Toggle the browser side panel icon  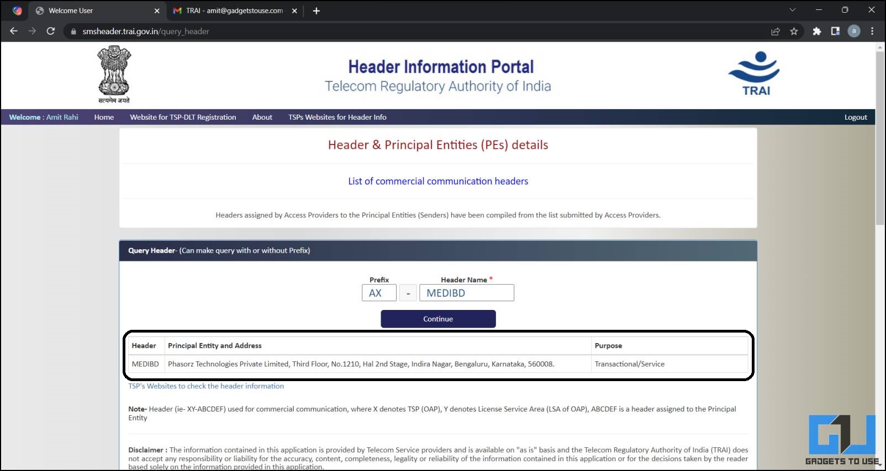coord(835,31)
